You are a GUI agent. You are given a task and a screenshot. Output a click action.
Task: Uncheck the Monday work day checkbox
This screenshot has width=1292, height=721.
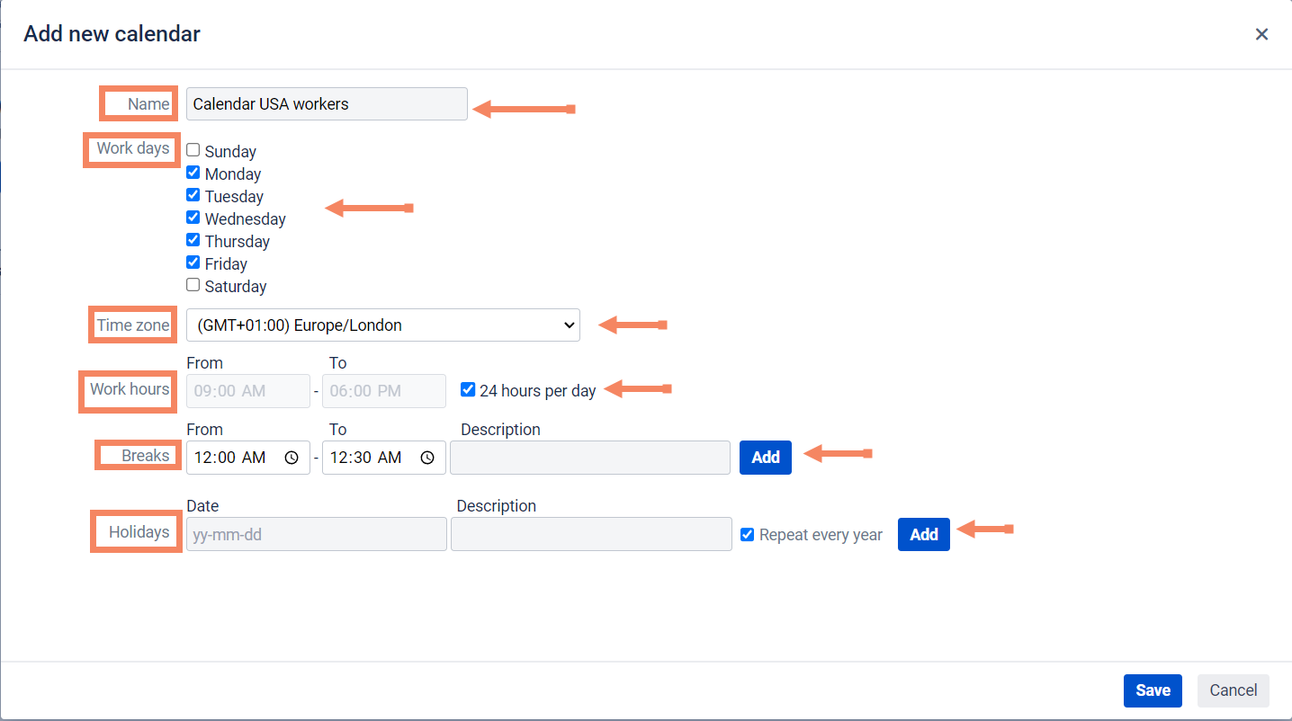[x=193, y=173]
